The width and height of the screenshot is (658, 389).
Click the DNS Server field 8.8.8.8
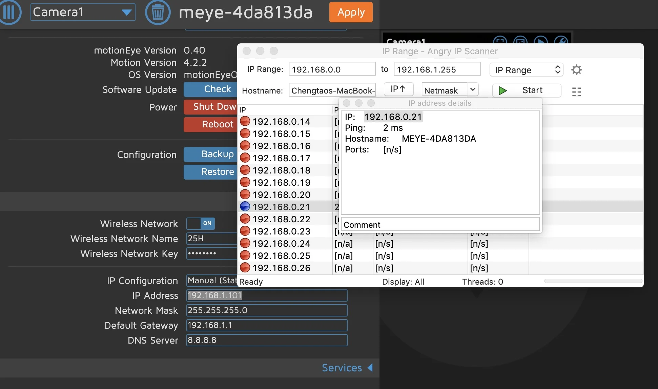[x=267, y=340]
